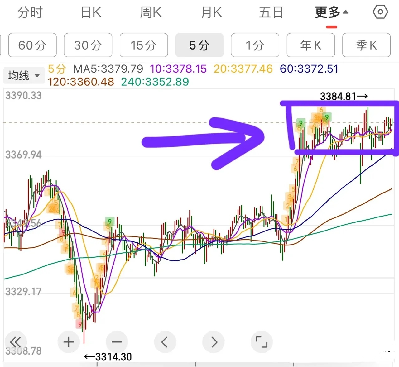
Task: Click MA5:3379.79 value
Action: 108,69
